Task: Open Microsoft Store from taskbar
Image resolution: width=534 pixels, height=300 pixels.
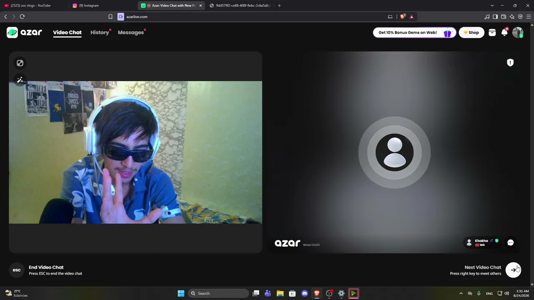Action: coord(292,293)
